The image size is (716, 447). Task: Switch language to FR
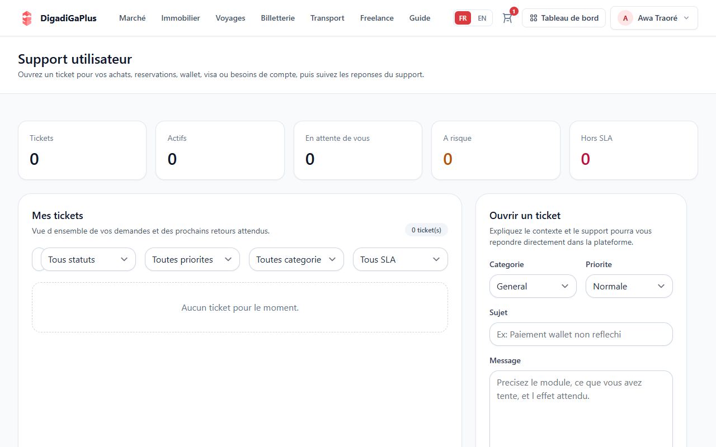tap(463, 18)
